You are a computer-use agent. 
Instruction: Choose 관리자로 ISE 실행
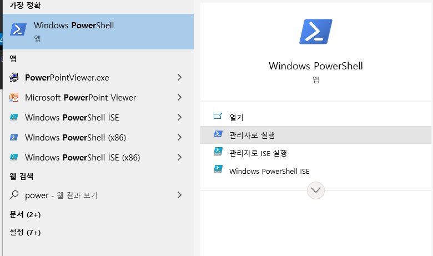point(316,153)
